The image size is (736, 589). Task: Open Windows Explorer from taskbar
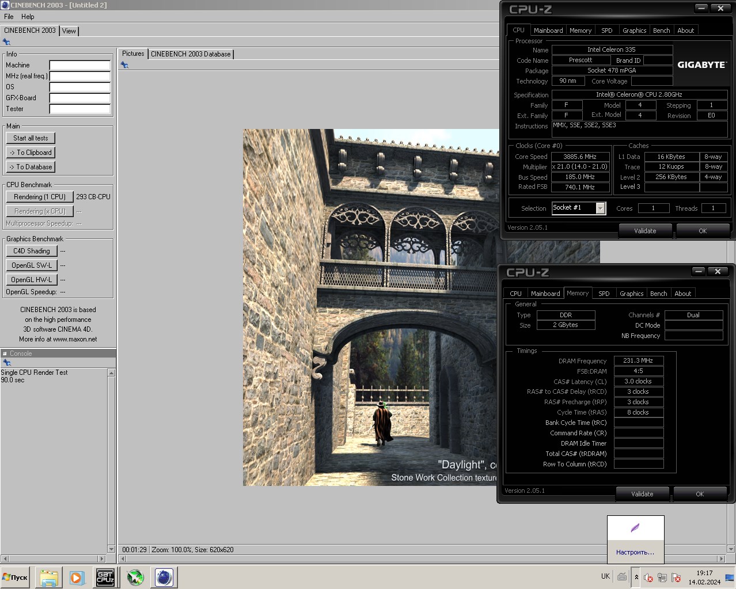[49, 577]
